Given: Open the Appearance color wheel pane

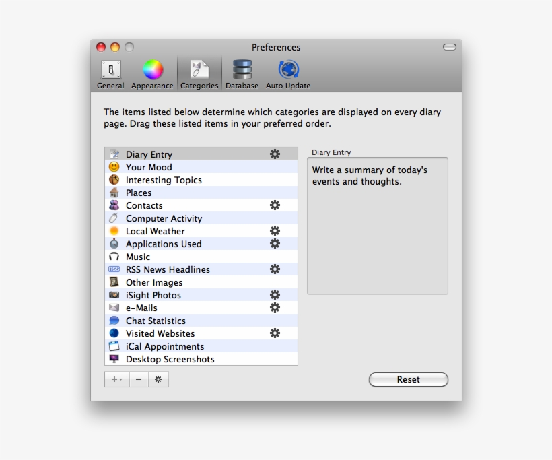Looking at the screenshot, I should click(x=152, y=74).
